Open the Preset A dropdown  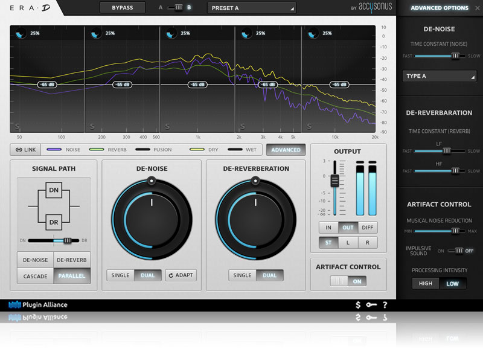252,8
